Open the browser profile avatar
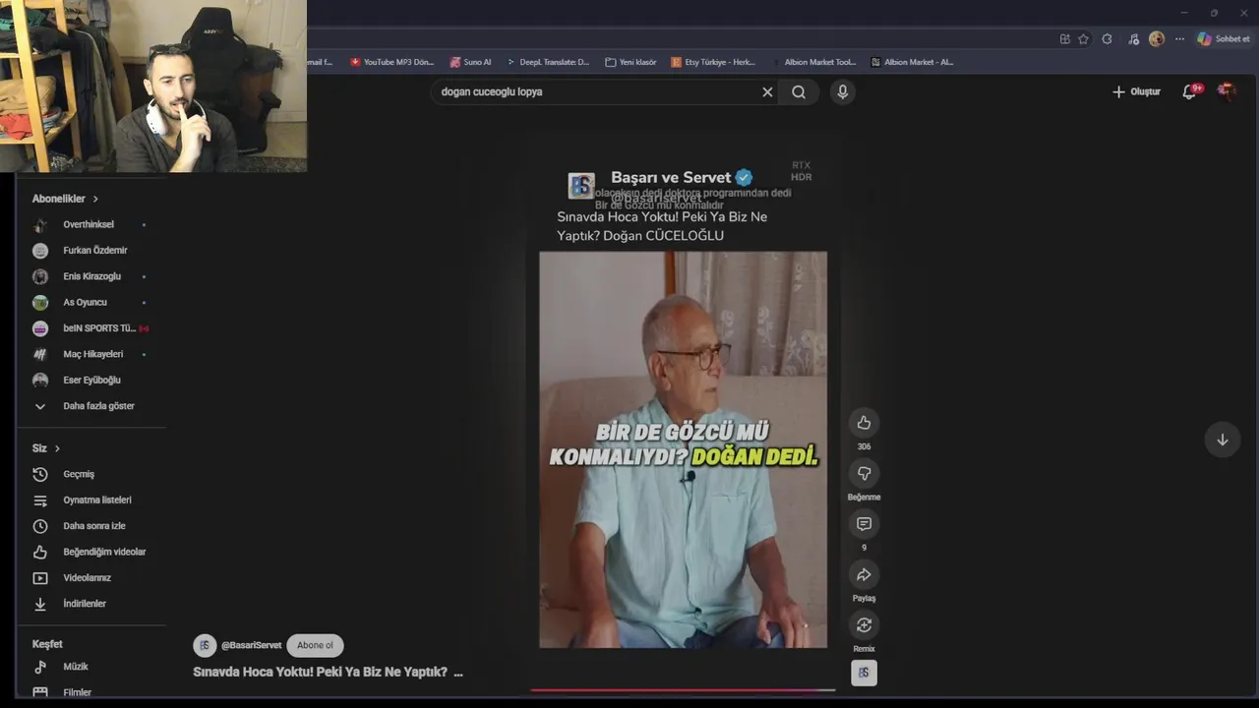This screenshot has height=708, width=1259. tap(1157, 39)
